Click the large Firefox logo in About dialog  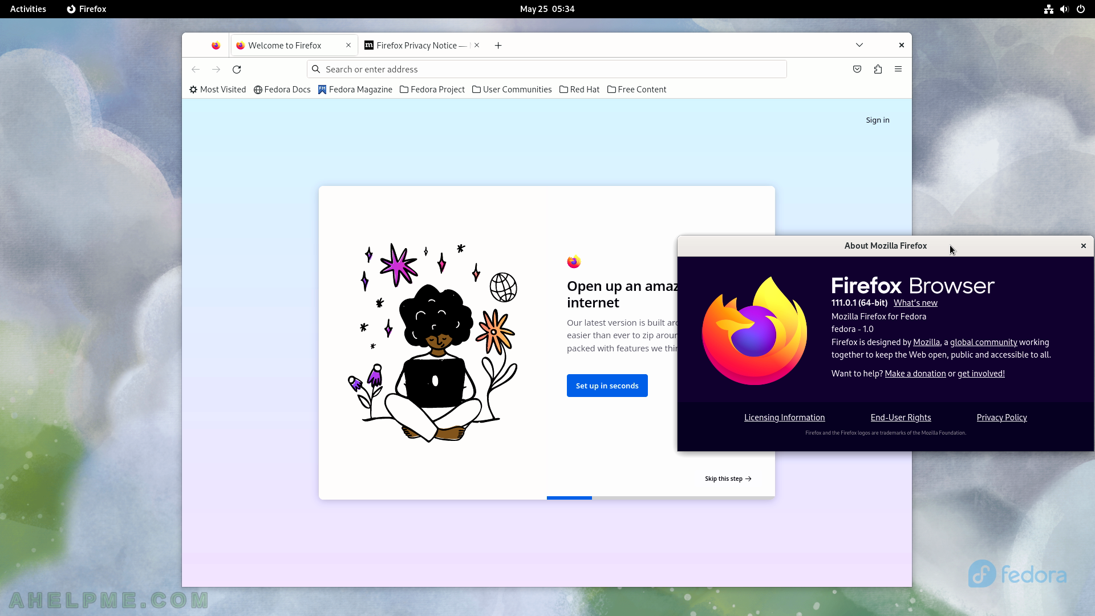[755, 331]
